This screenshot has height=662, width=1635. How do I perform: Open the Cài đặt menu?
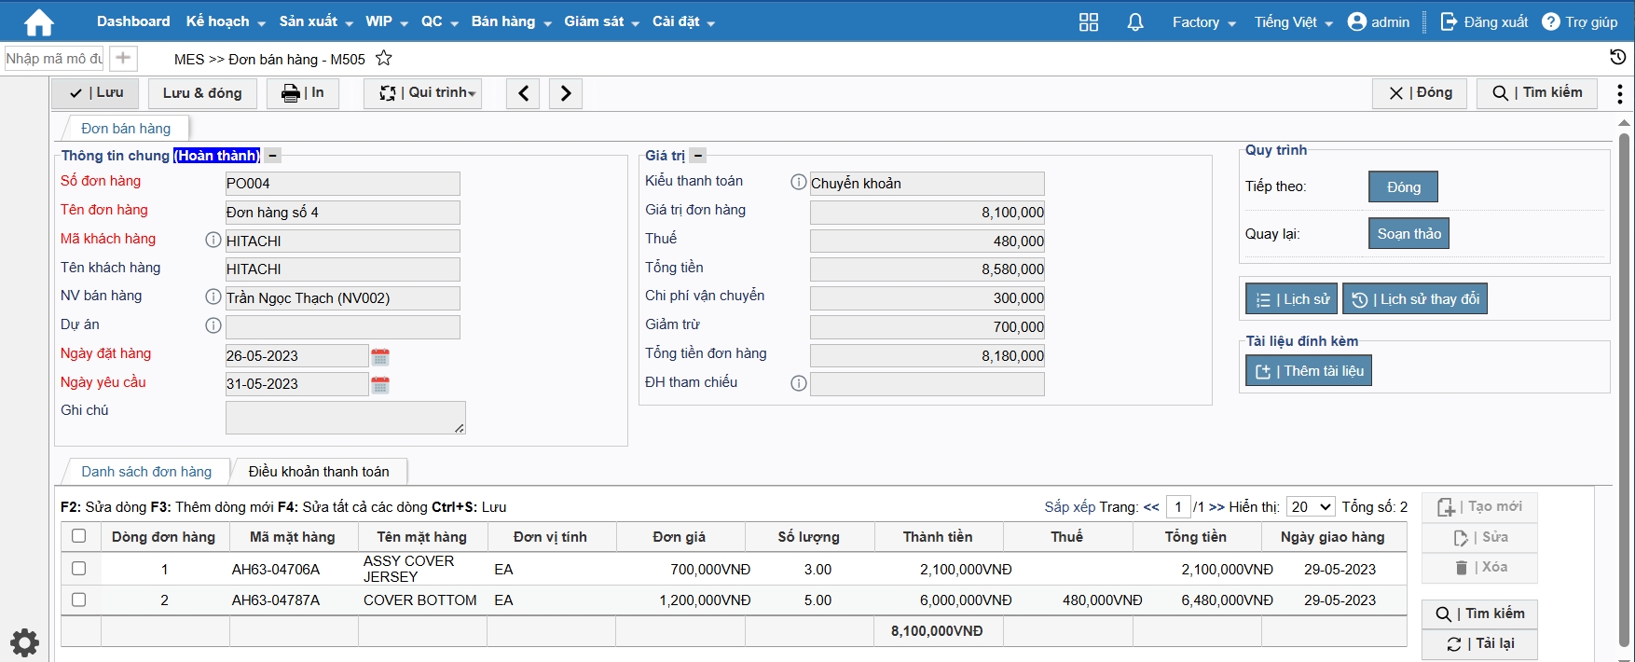(683, 21)
